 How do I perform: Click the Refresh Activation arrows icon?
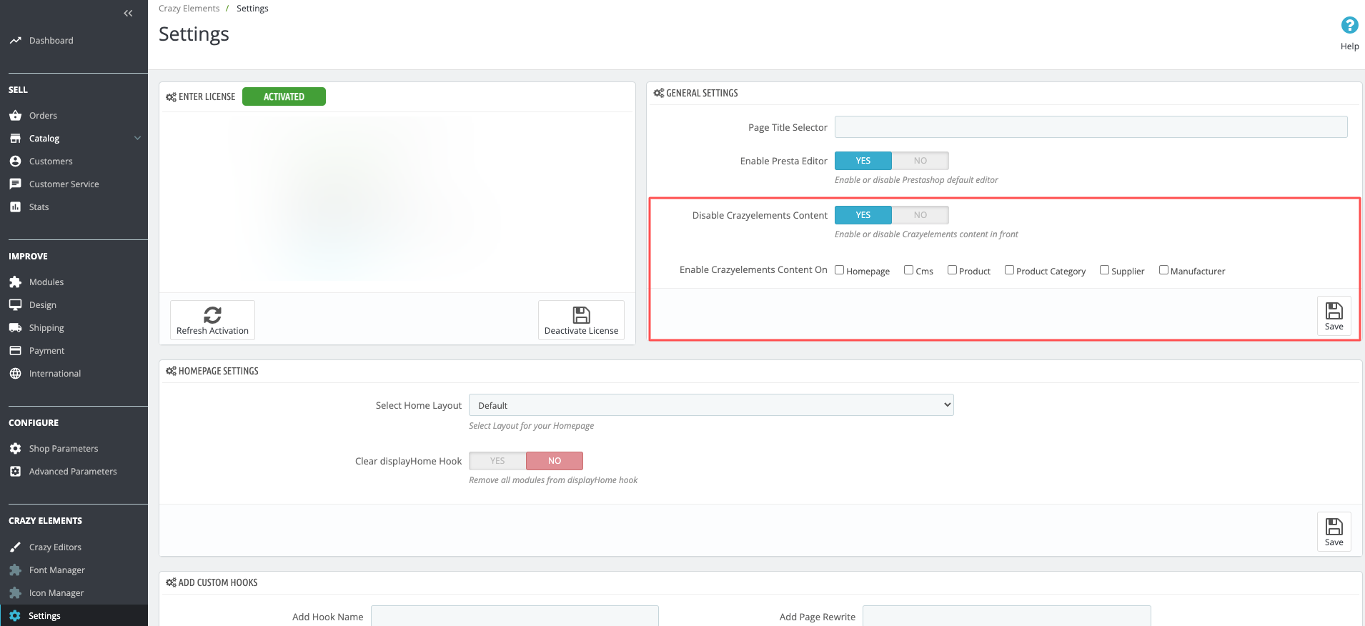pos(212,314)
